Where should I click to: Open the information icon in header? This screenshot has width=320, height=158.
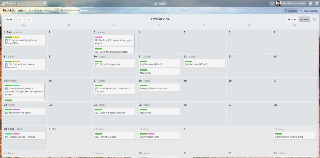[310, 3]
